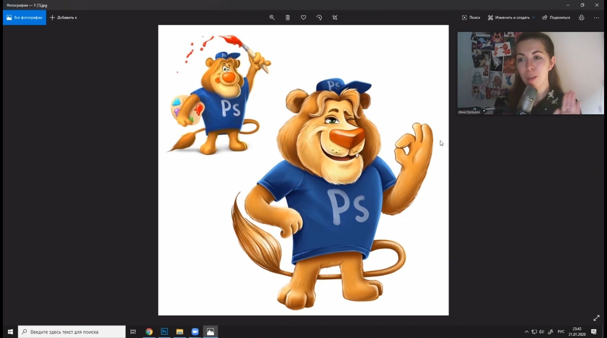The height and width of the screenshot is (338, 607).
Task: Open the notification center icon
Action: pos(594,332)
